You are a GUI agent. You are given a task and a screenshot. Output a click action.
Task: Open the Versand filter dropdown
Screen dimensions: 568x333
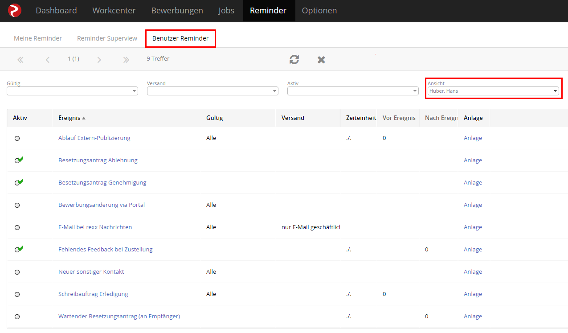click(212, 91)
